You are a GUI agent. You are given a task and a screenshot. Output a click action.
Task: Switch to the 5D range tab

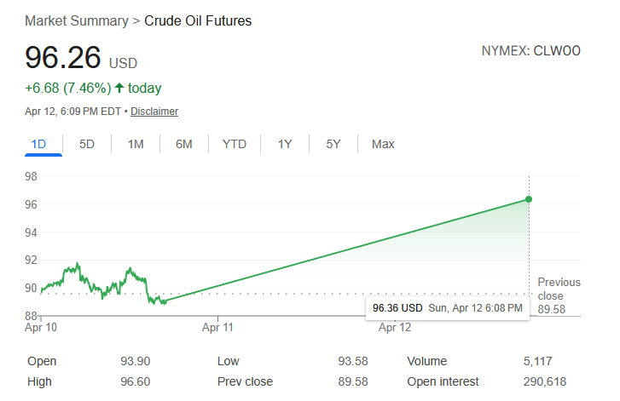(x=87, y=144)
